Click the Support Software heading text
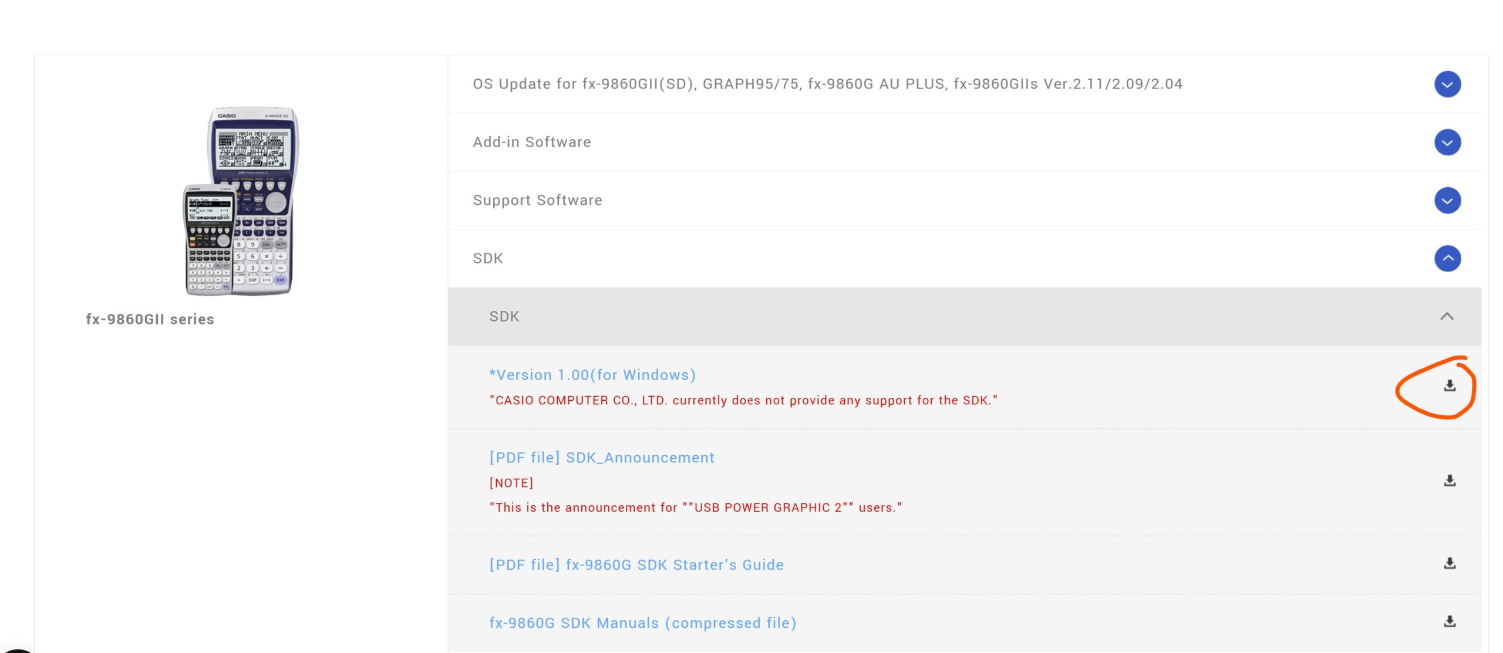The height and width of the screenshot is (653, 1503). tap(537, 200)
